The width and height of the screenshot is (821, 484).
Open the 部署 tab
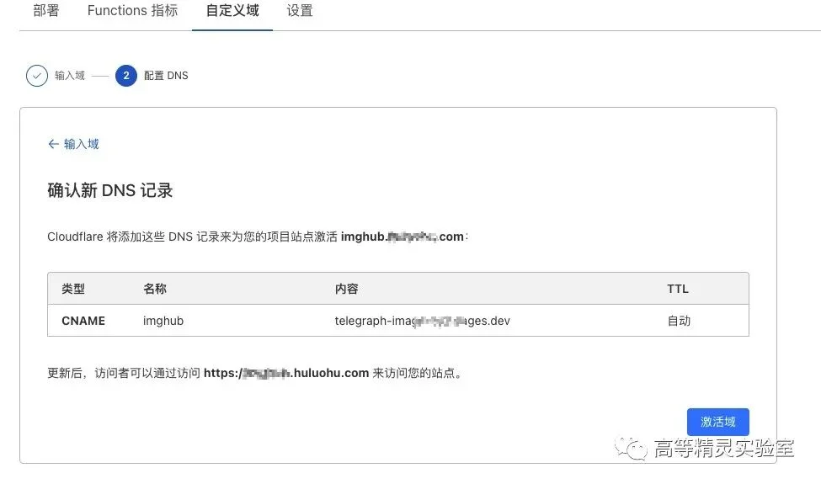tap(46, 10)
